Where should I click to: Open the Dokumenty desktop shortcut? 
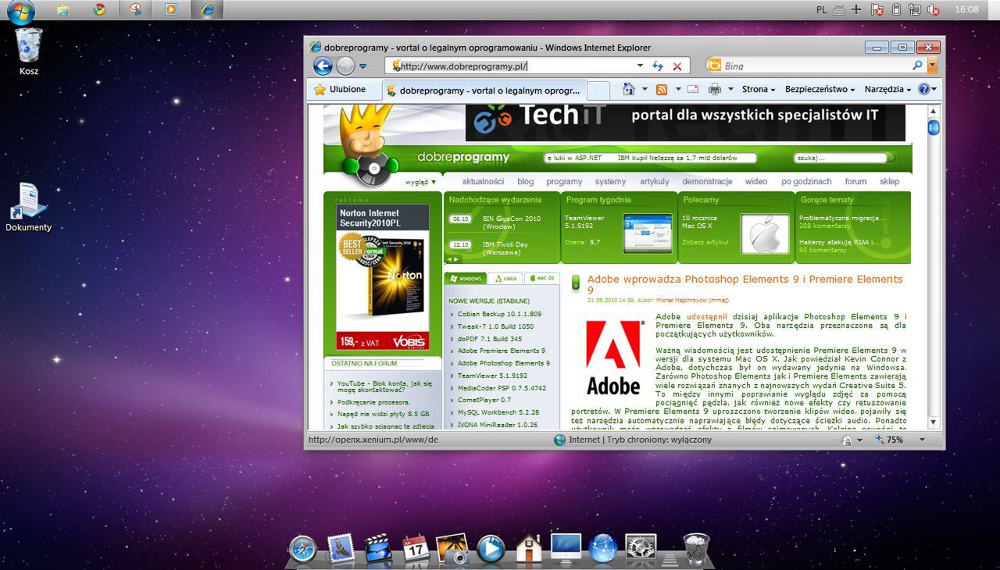pos(29,207)
